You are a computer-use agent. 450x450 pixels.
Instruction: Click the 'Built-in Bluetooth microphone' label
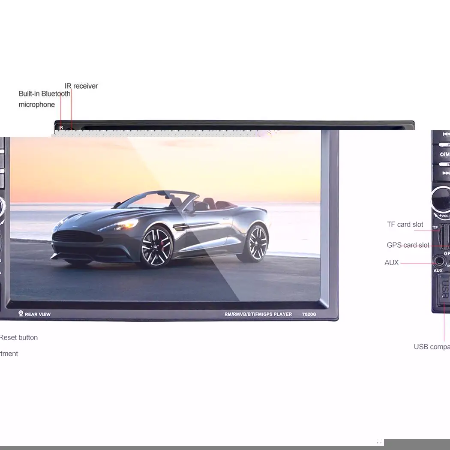pos(45,99)
